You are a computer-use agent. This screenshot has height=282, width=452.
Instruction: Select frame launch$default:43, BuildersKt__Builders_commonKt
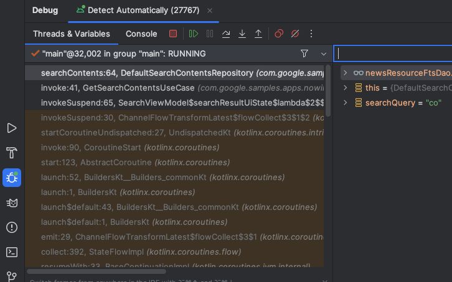click(x=175, y=207)
